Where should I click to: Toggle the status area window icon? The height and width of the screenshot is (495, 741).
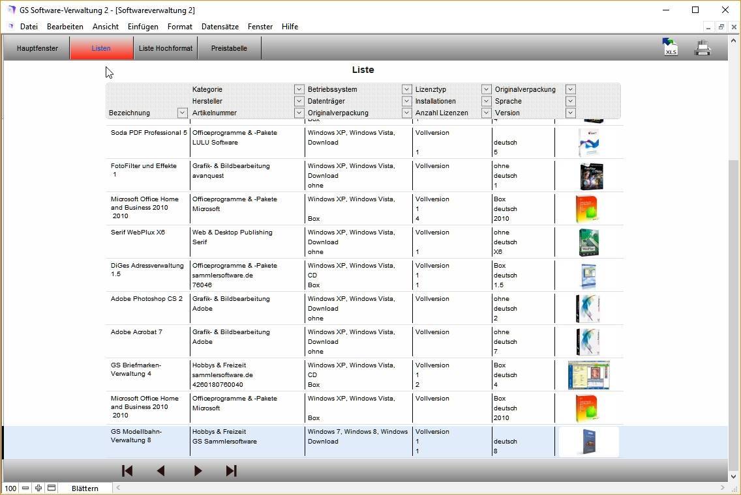52,488
